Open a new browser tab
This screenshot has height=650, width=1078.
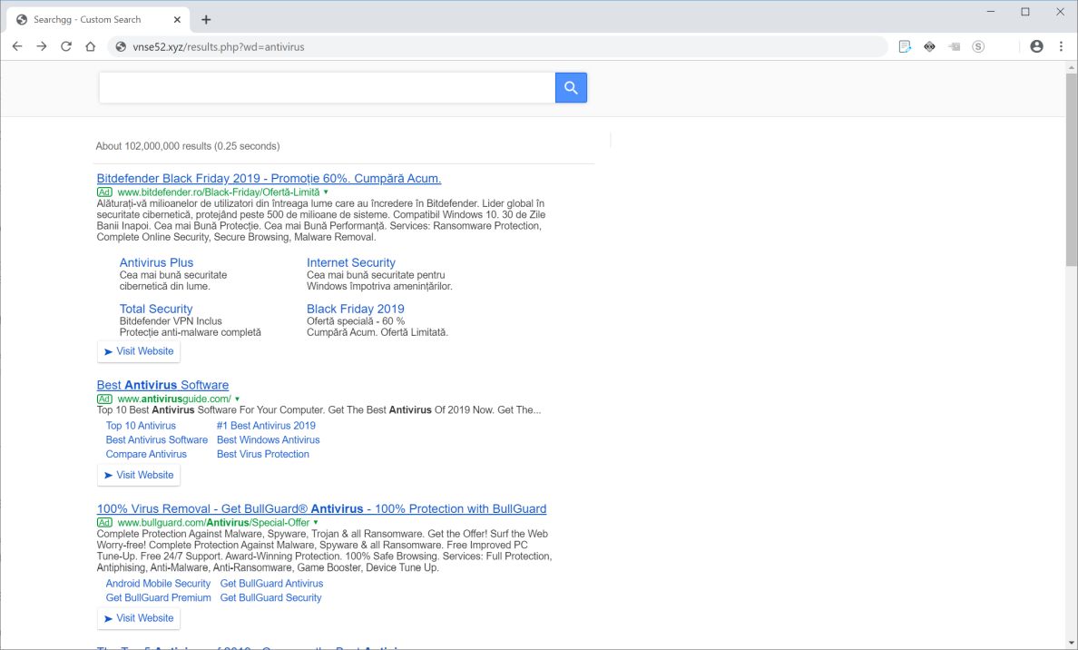pos(206,19)
